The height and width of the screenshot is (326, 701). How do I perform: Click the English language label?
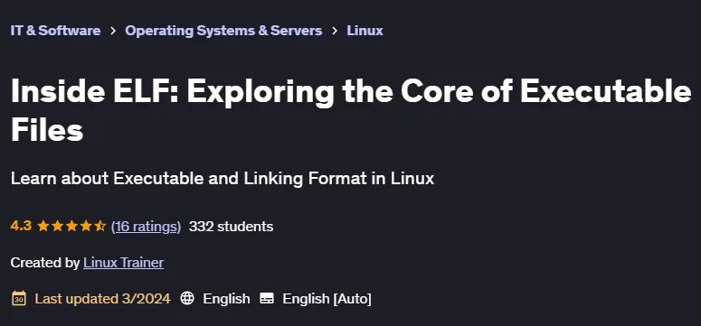click(x=227, y=298)
